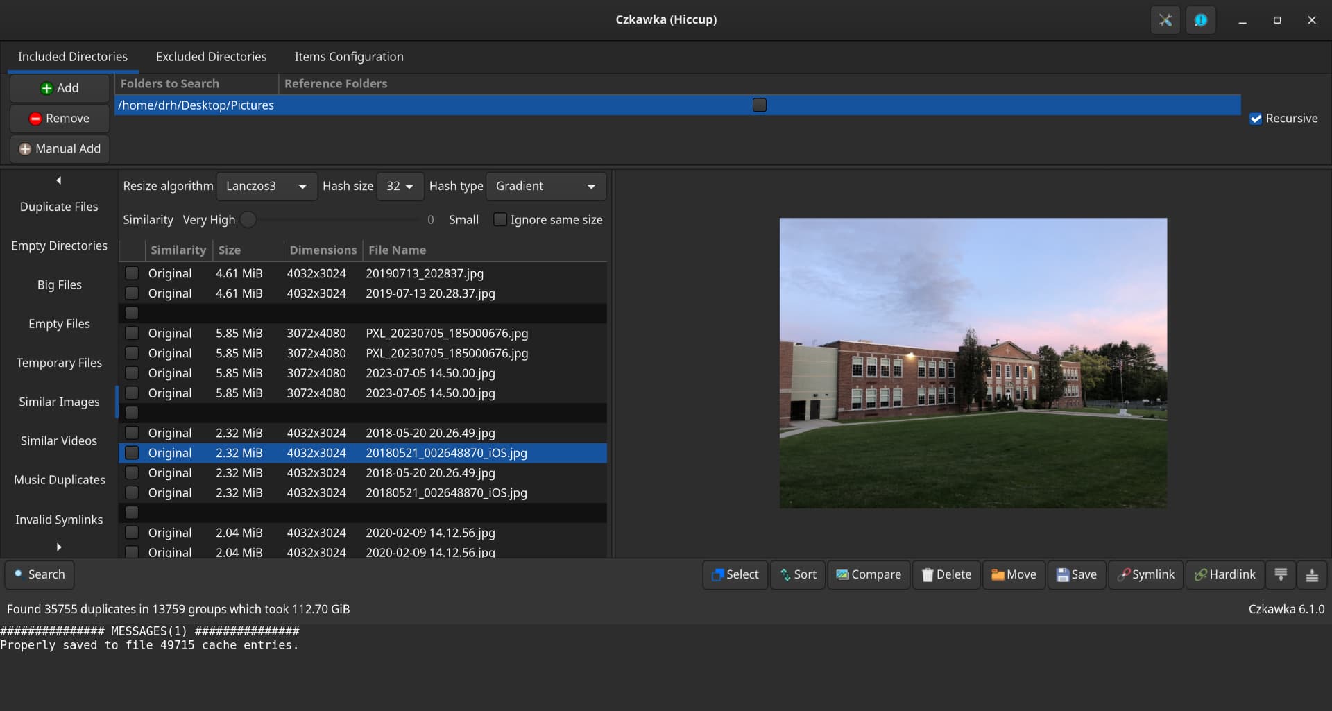Image resolution: width=1332 pixels, height=711 pixels.
Task: Select Empty Files mode
Action: 59,323
